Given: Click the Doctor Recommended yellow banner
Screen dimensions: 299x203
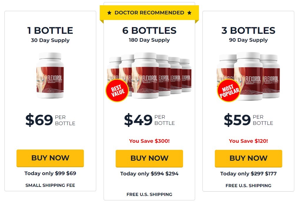Looking at the screenshot, I should point(149,13).
